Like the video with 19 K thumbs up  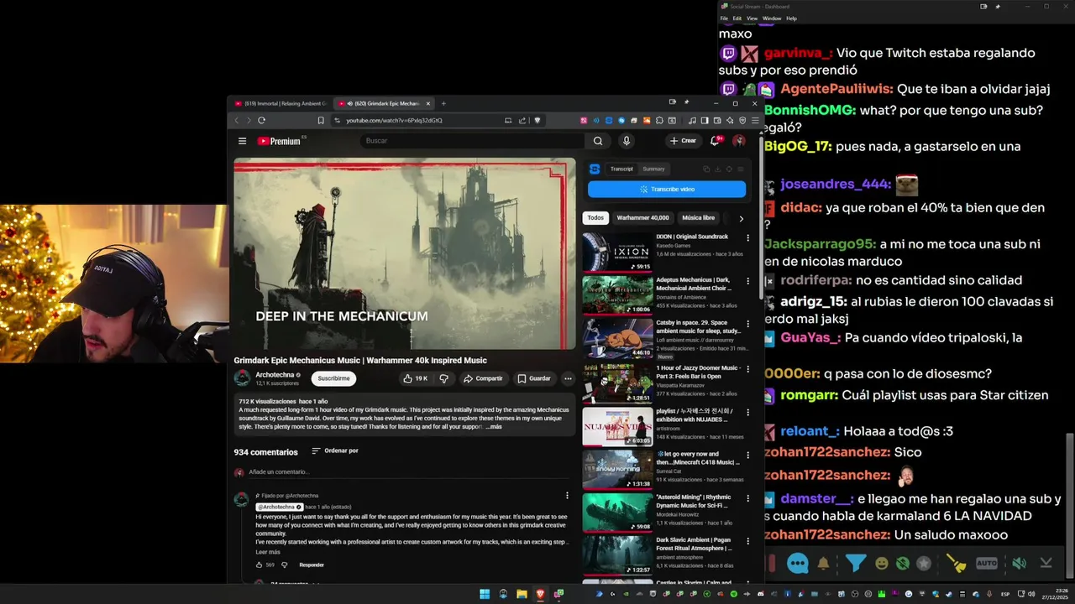(x=415, y=378)
